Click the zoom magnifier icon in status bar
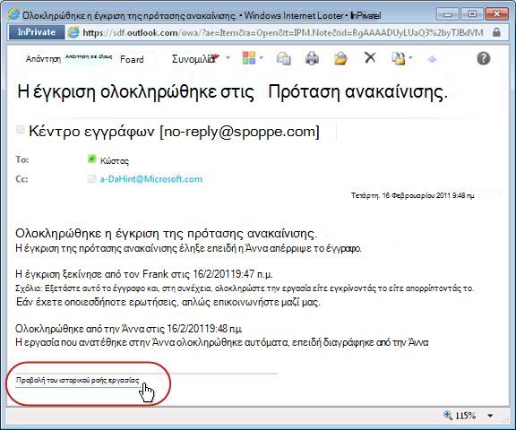The height and width of the screenshot is (430, 516). pos(448,415)
